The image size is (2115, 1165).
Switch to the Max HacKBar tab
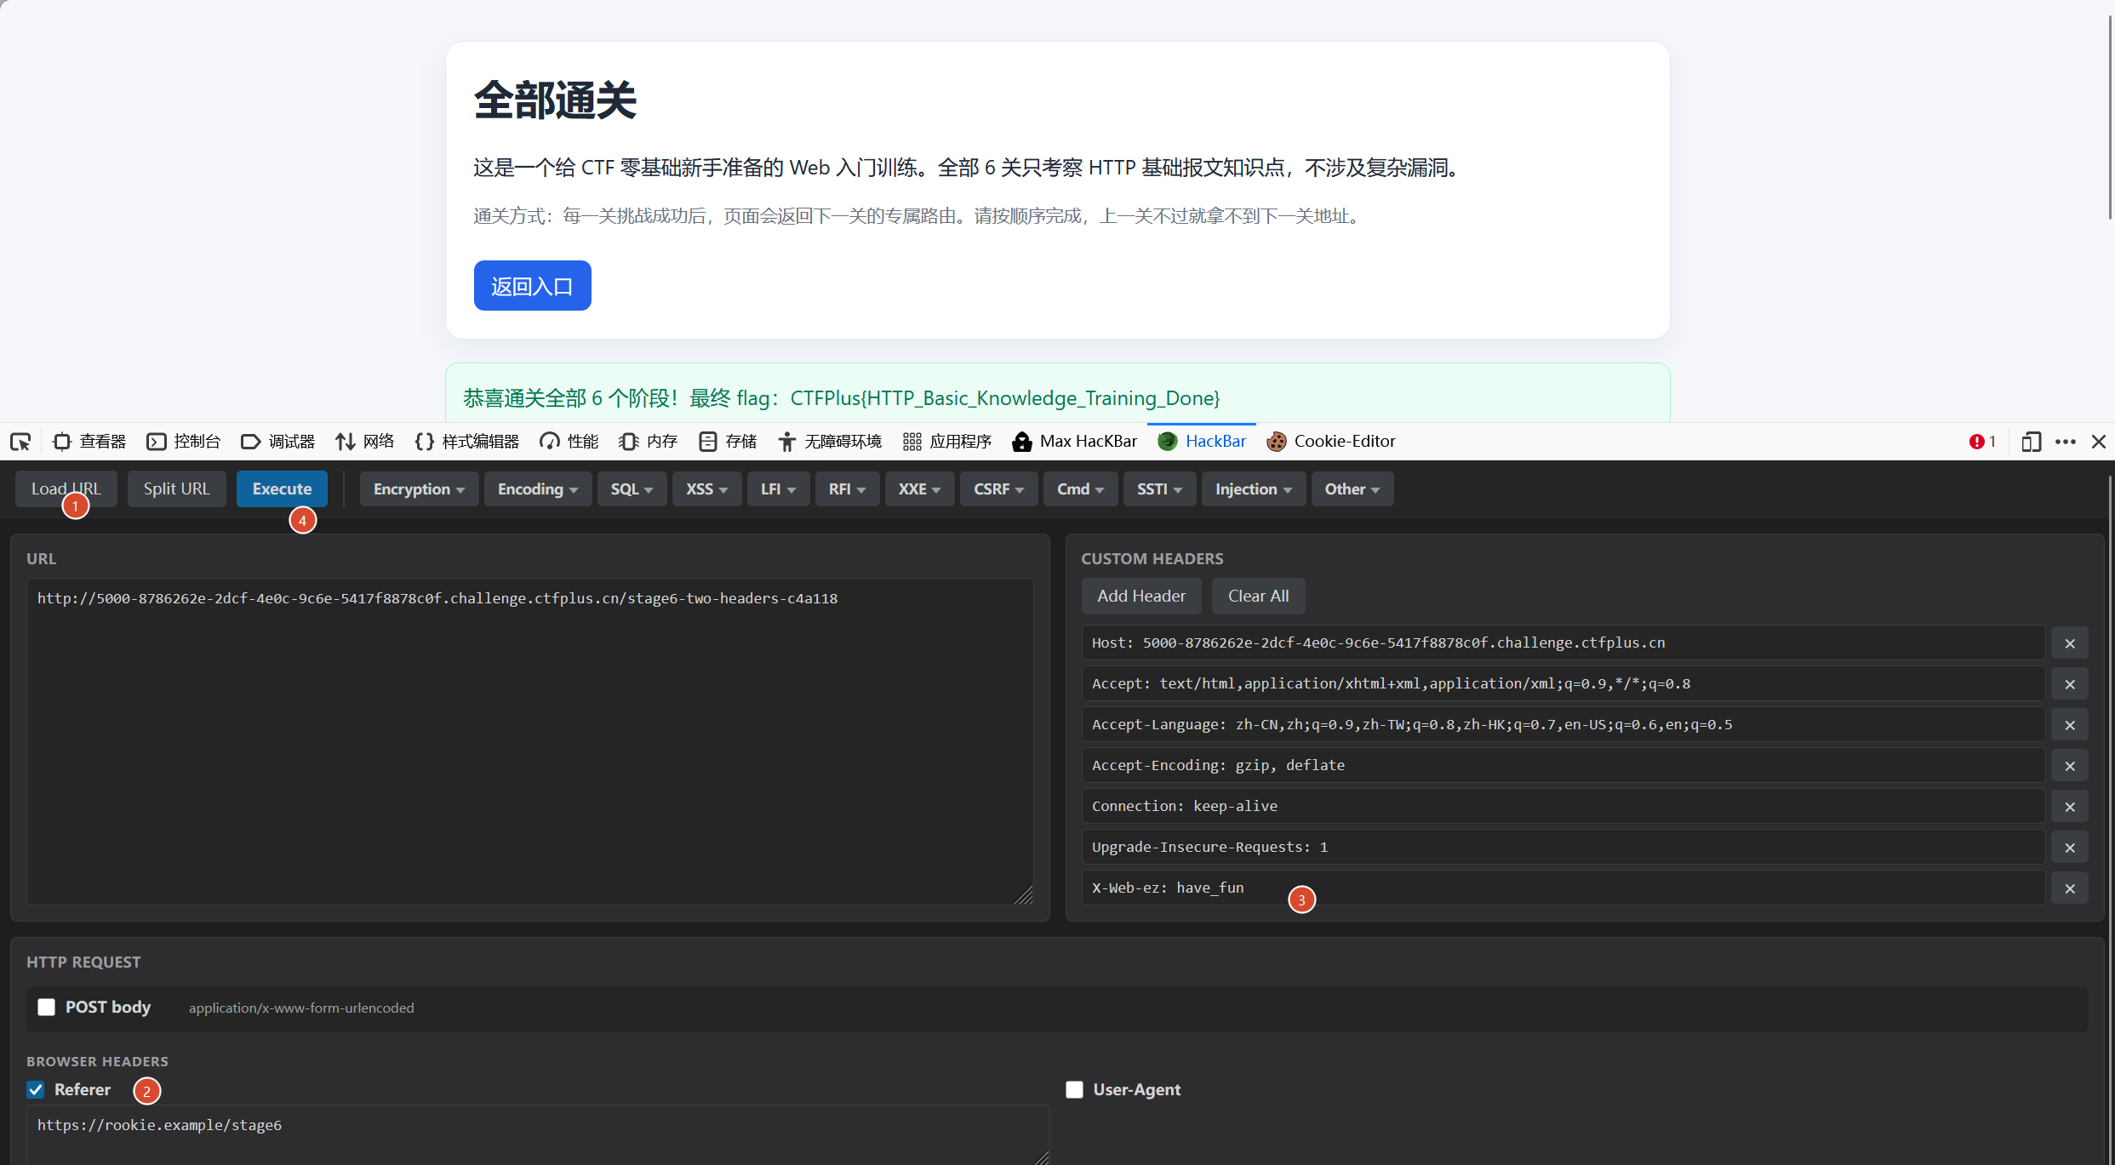coord(1074,442)
